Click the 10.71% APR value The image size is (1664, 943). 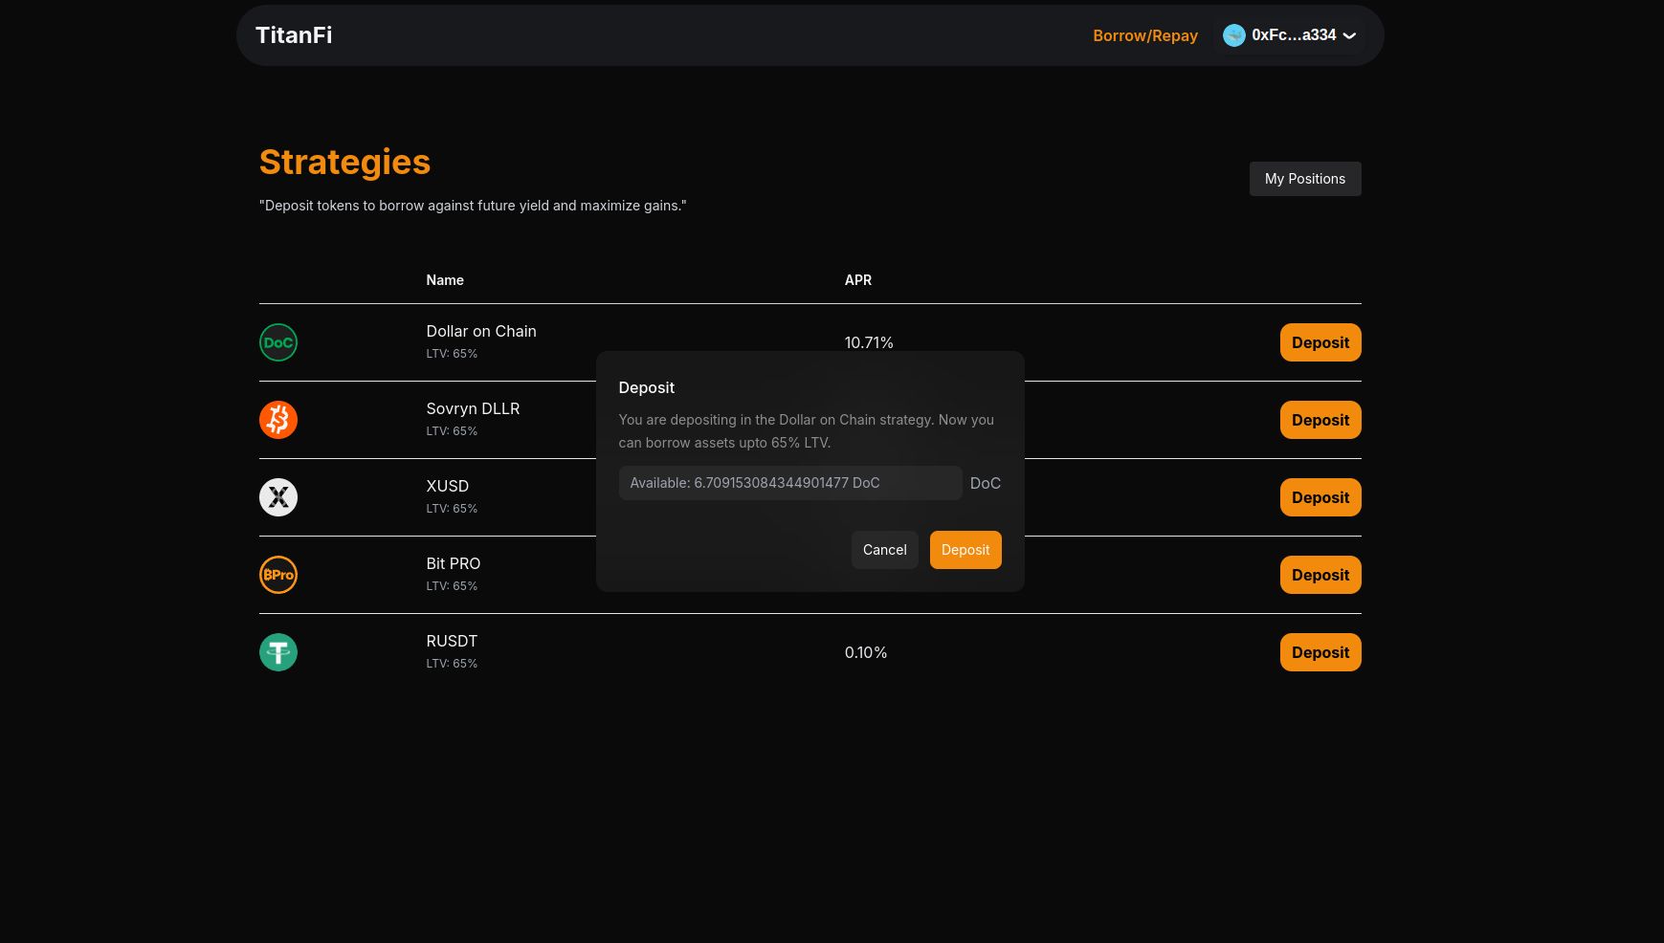(x=869, y=342)
